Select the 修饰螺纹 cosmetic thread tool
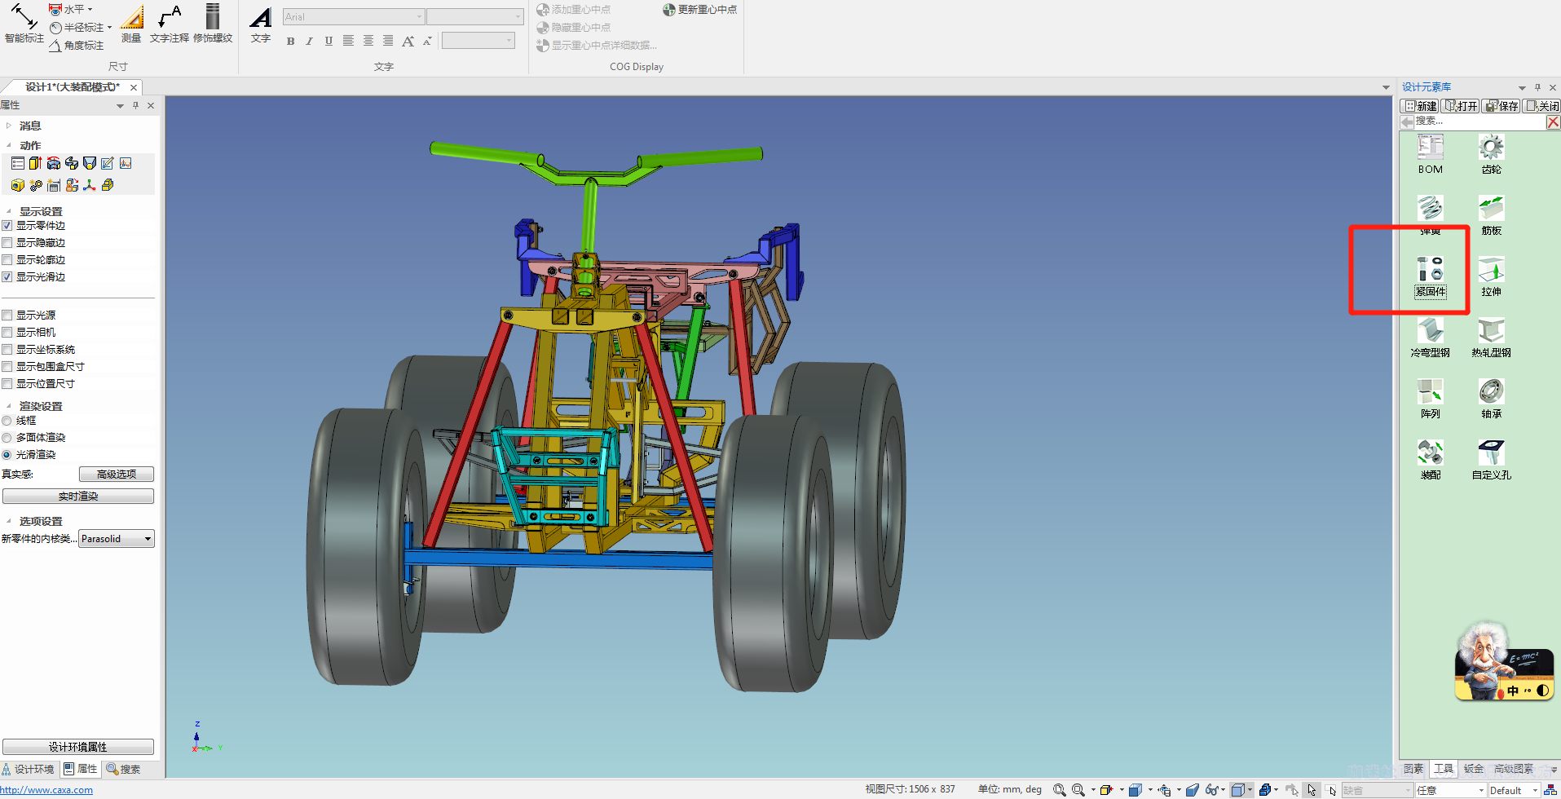The height and width of the screenshot is (799, 1561). coord(213,24)
